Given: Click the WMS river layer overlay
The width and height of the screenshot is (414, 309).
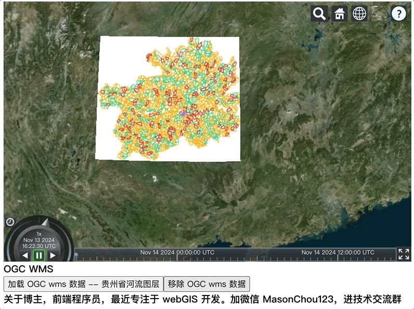Looking at the screenshot, I should click(x=168, y=98).
